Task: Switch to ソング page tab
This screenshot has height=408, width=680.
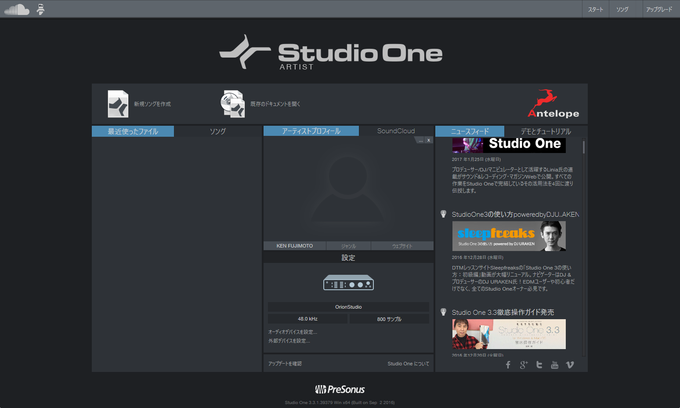Action: click(622, 9)
